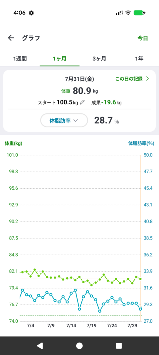Expand the down arrow in the 体脂肪率 pill

click(x=76, y=121)
